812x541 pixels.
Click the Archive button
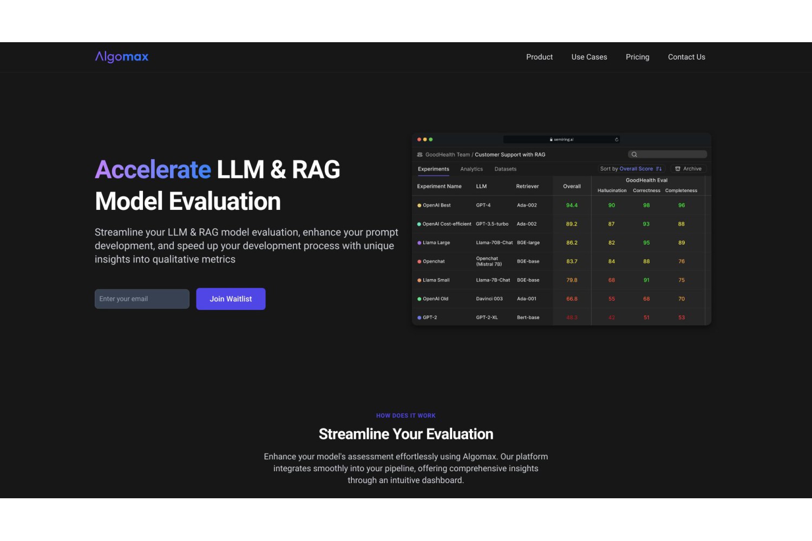[688, 169]
